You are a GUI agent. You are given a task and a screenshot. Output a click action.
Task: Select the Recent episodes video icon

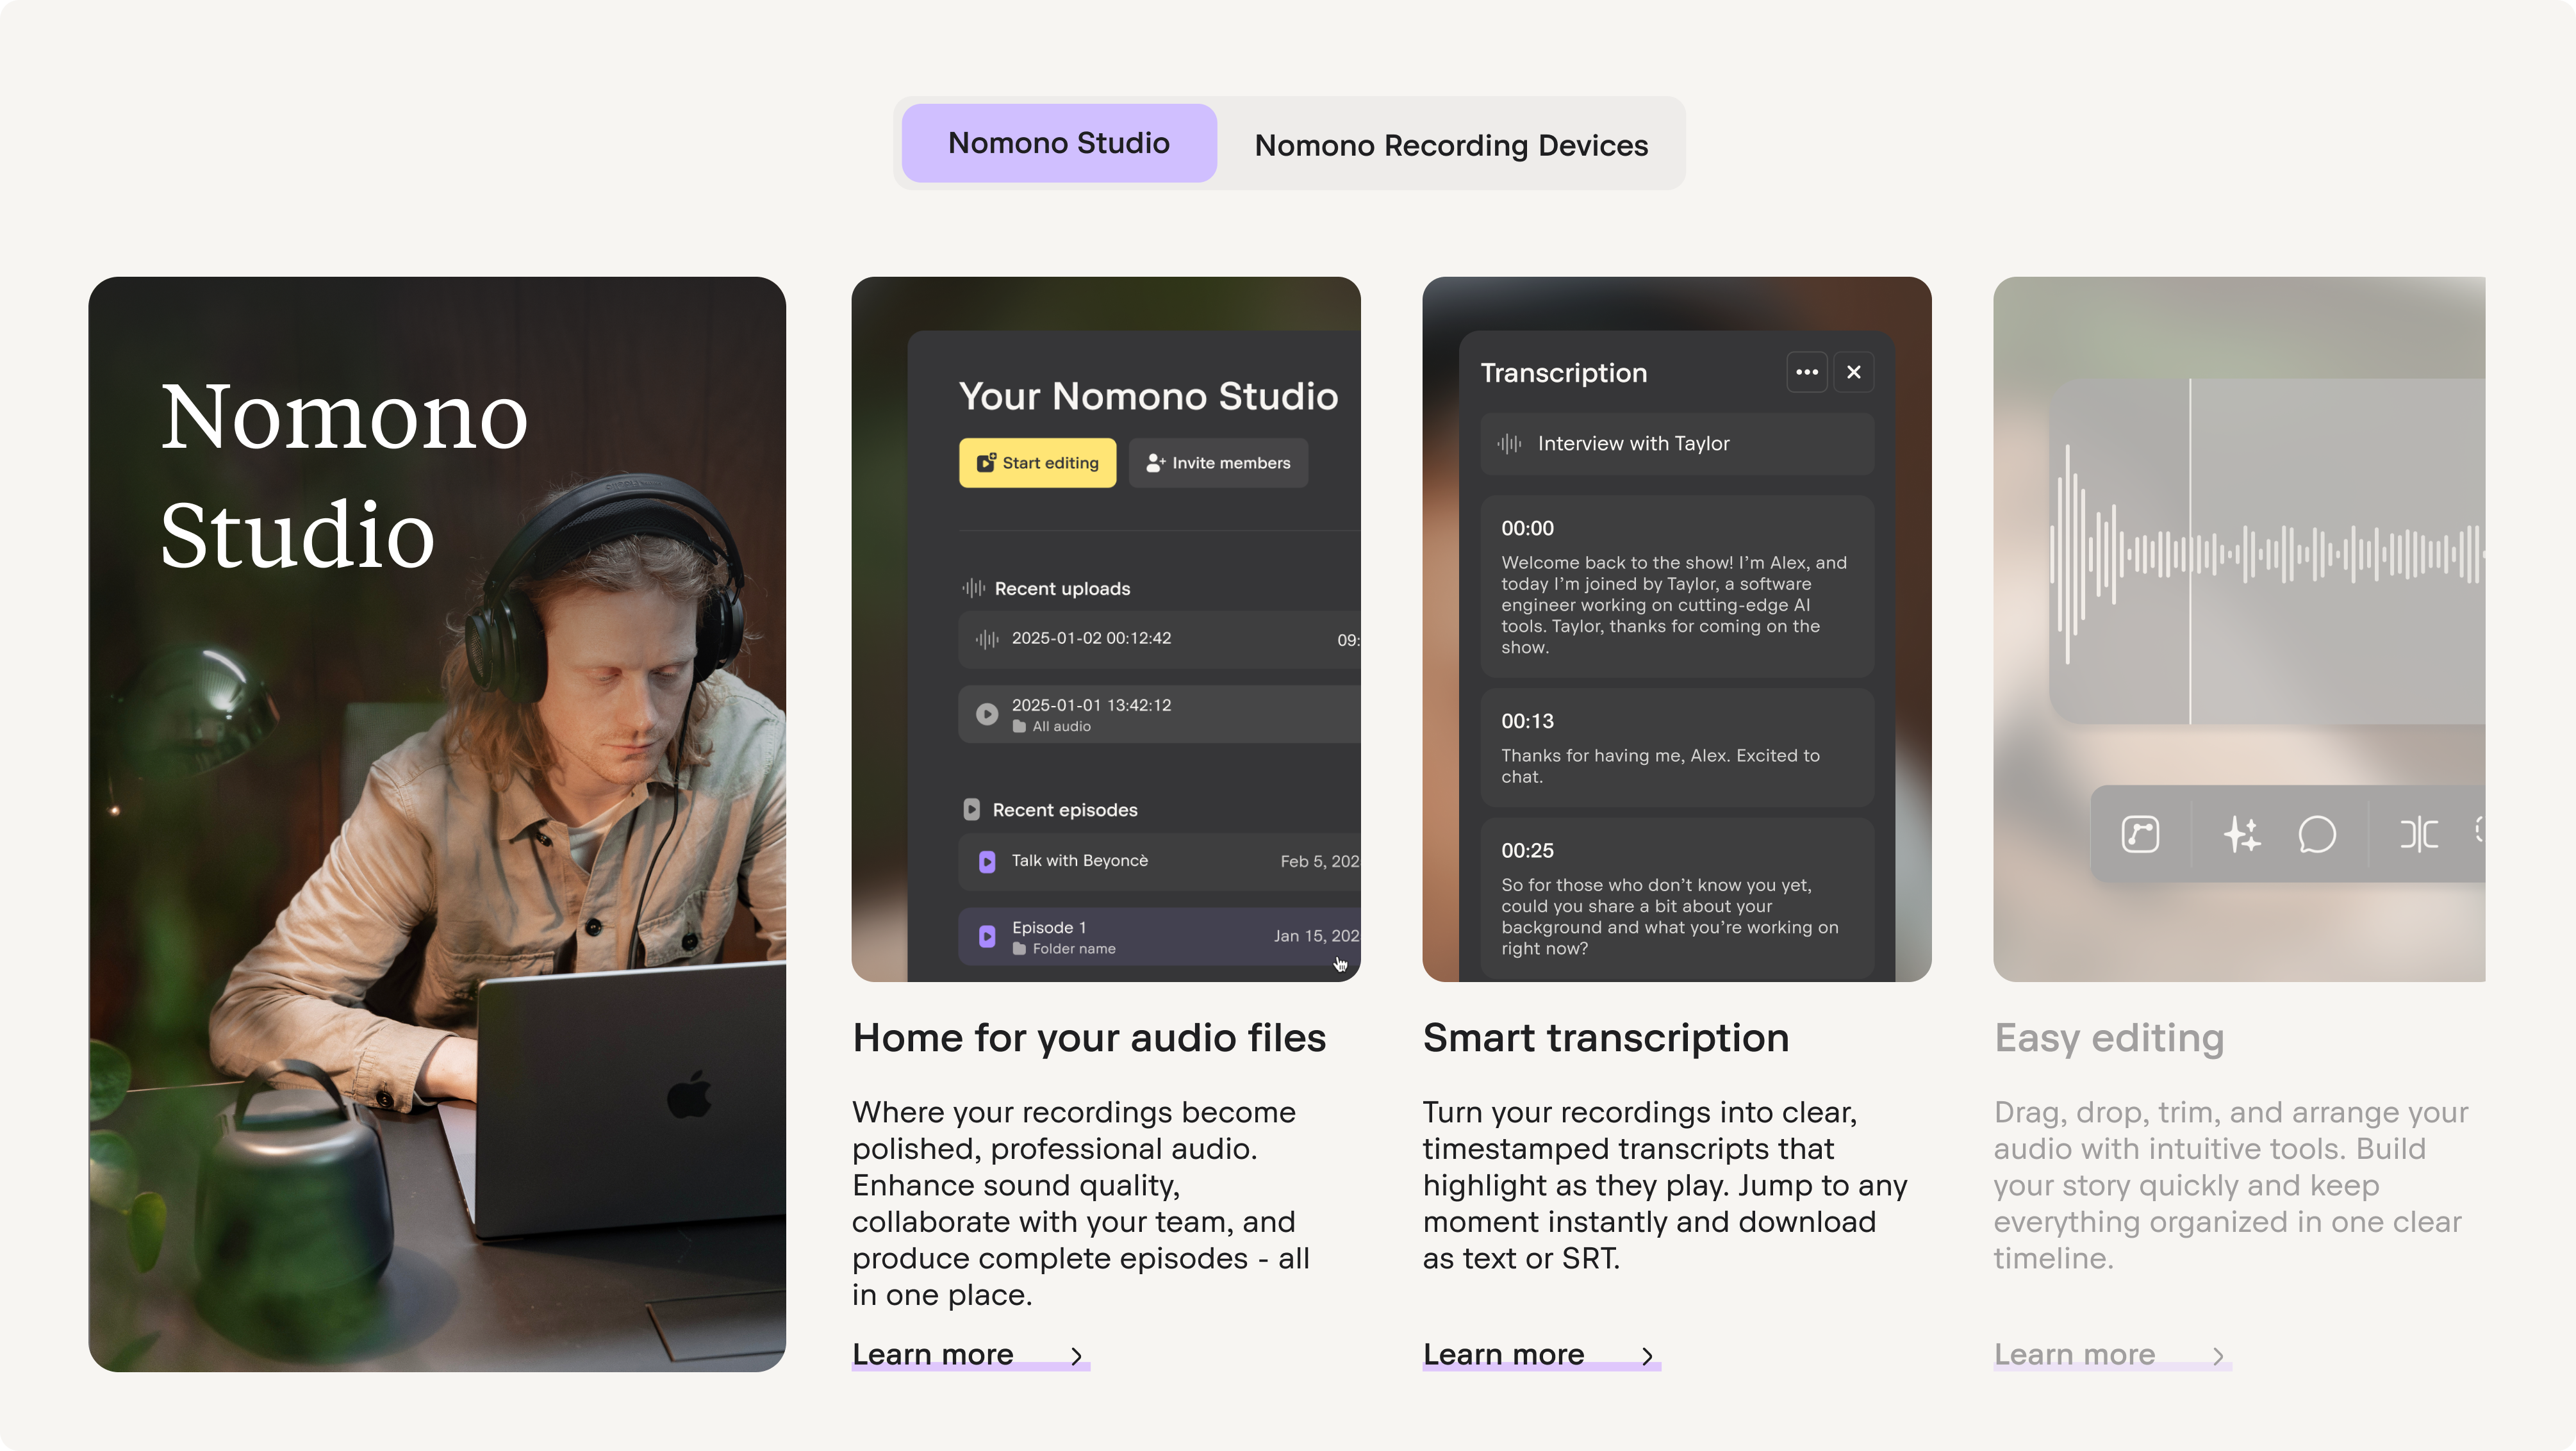point(971,809)
